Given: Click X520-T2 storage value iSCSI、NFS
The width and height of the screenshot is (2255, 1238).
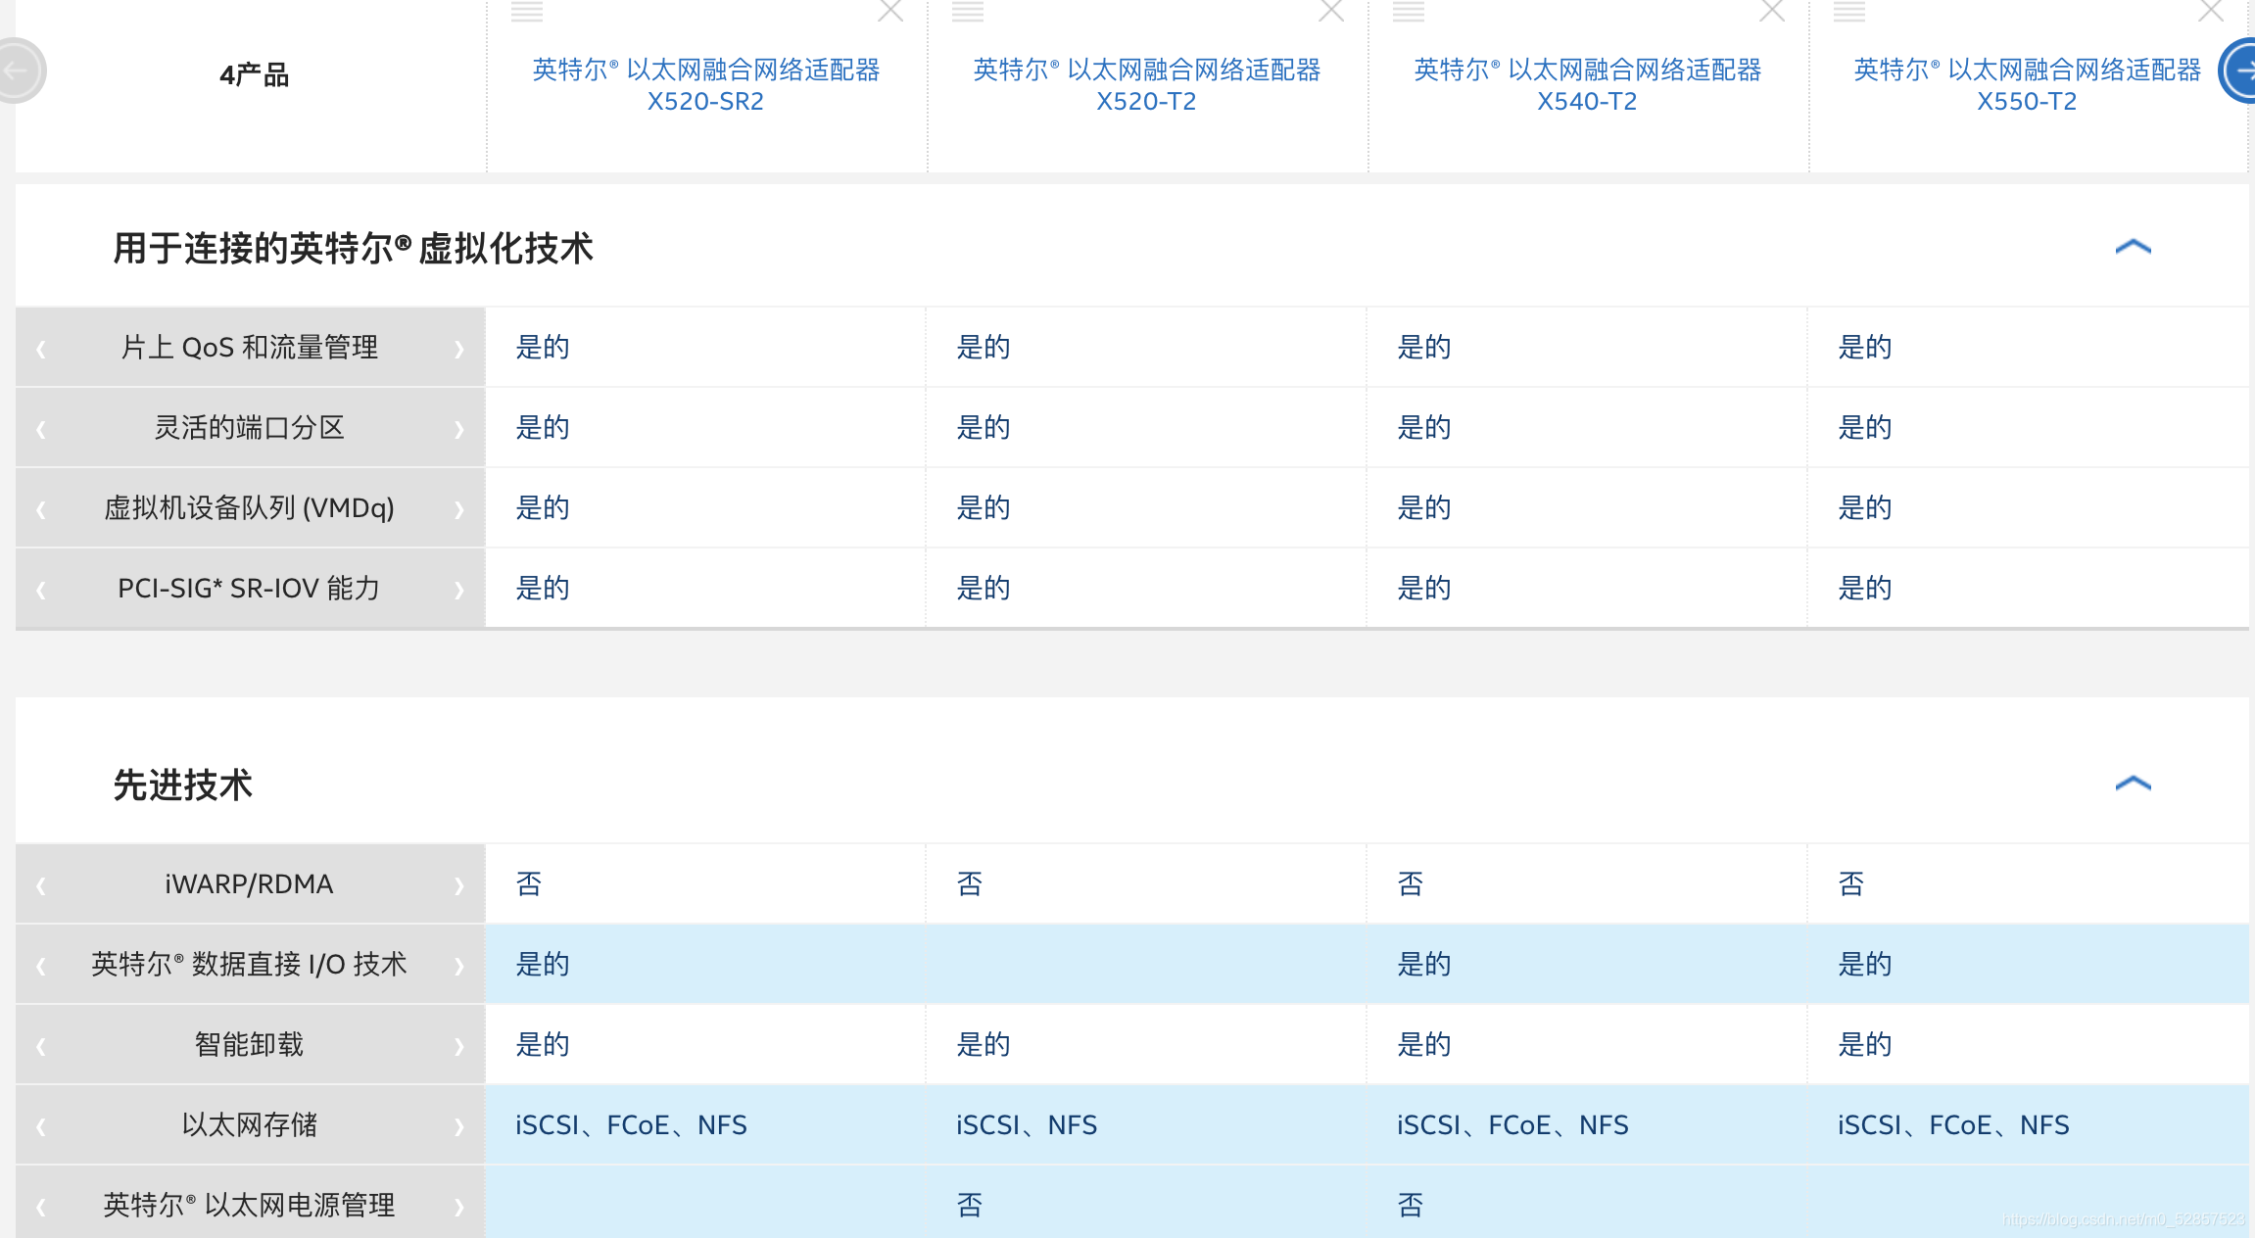Looking at the screenshot, I should (1027, 1124).
